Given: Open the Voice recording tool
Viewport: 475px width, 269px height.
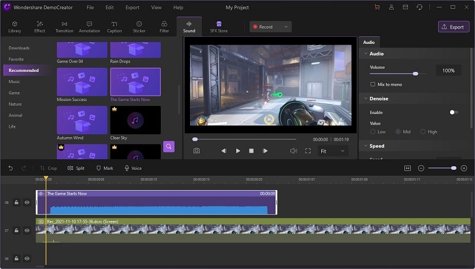Looking at the screenshot, I should pos(133,168).
